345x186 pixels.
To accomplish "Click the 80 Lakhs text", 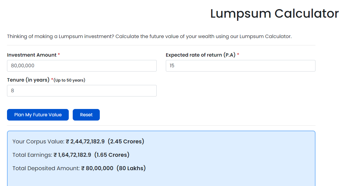I will pyautogui.click(x=131, y=168).
